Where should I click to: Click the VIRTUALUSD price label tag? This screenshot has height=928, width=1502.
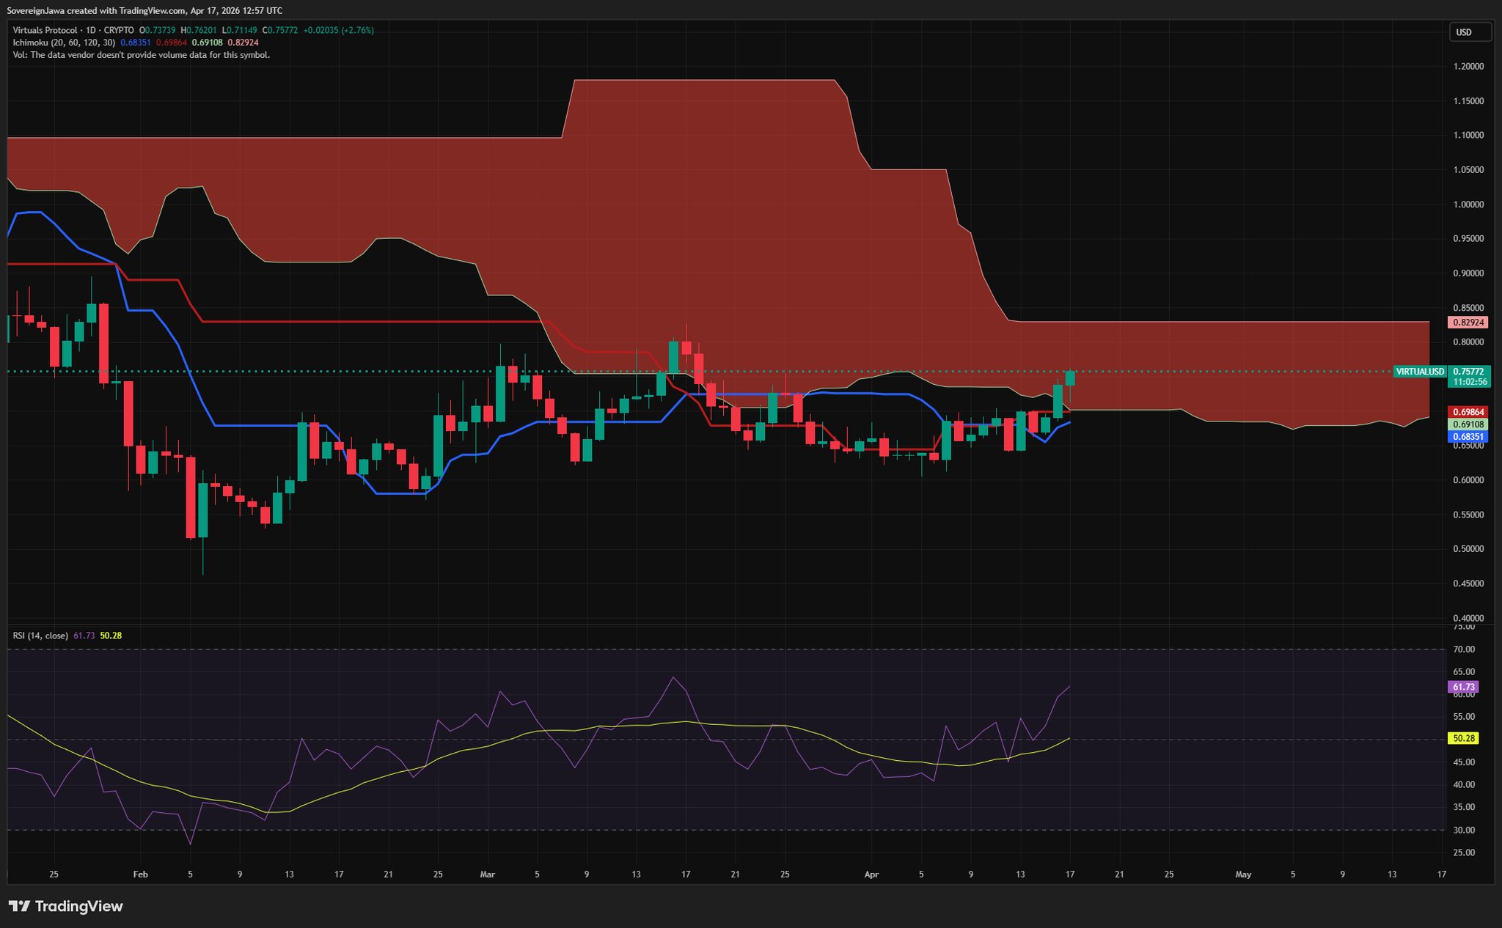[x=1419, y=372]
